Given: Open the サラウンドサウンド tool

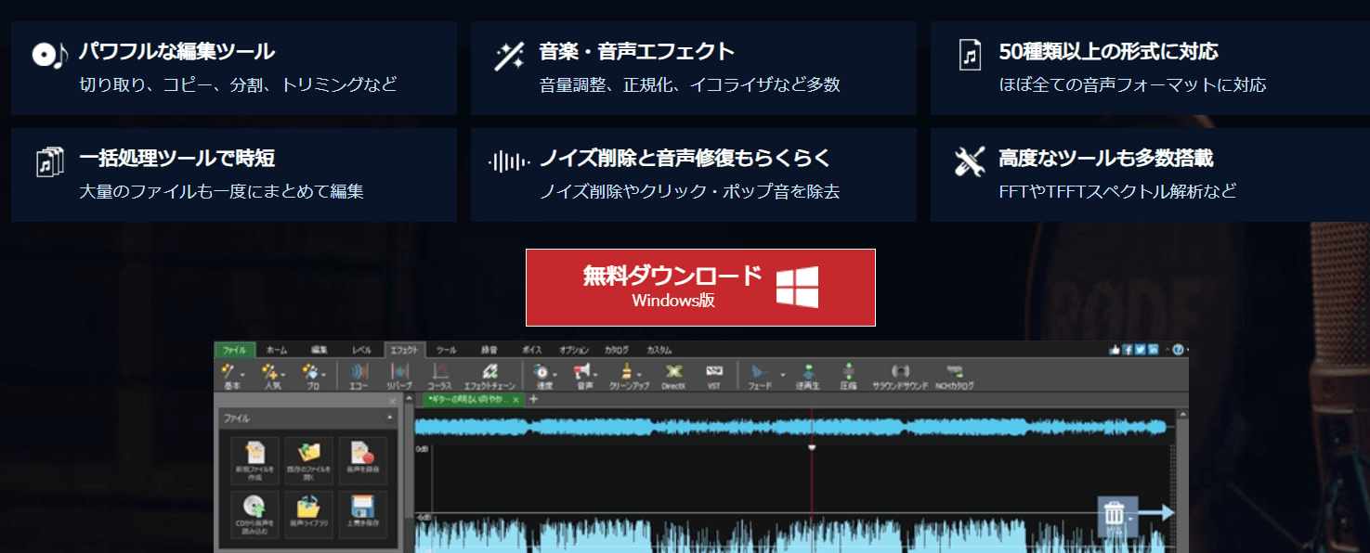Looking at the screenshot, I should [900, 376].
